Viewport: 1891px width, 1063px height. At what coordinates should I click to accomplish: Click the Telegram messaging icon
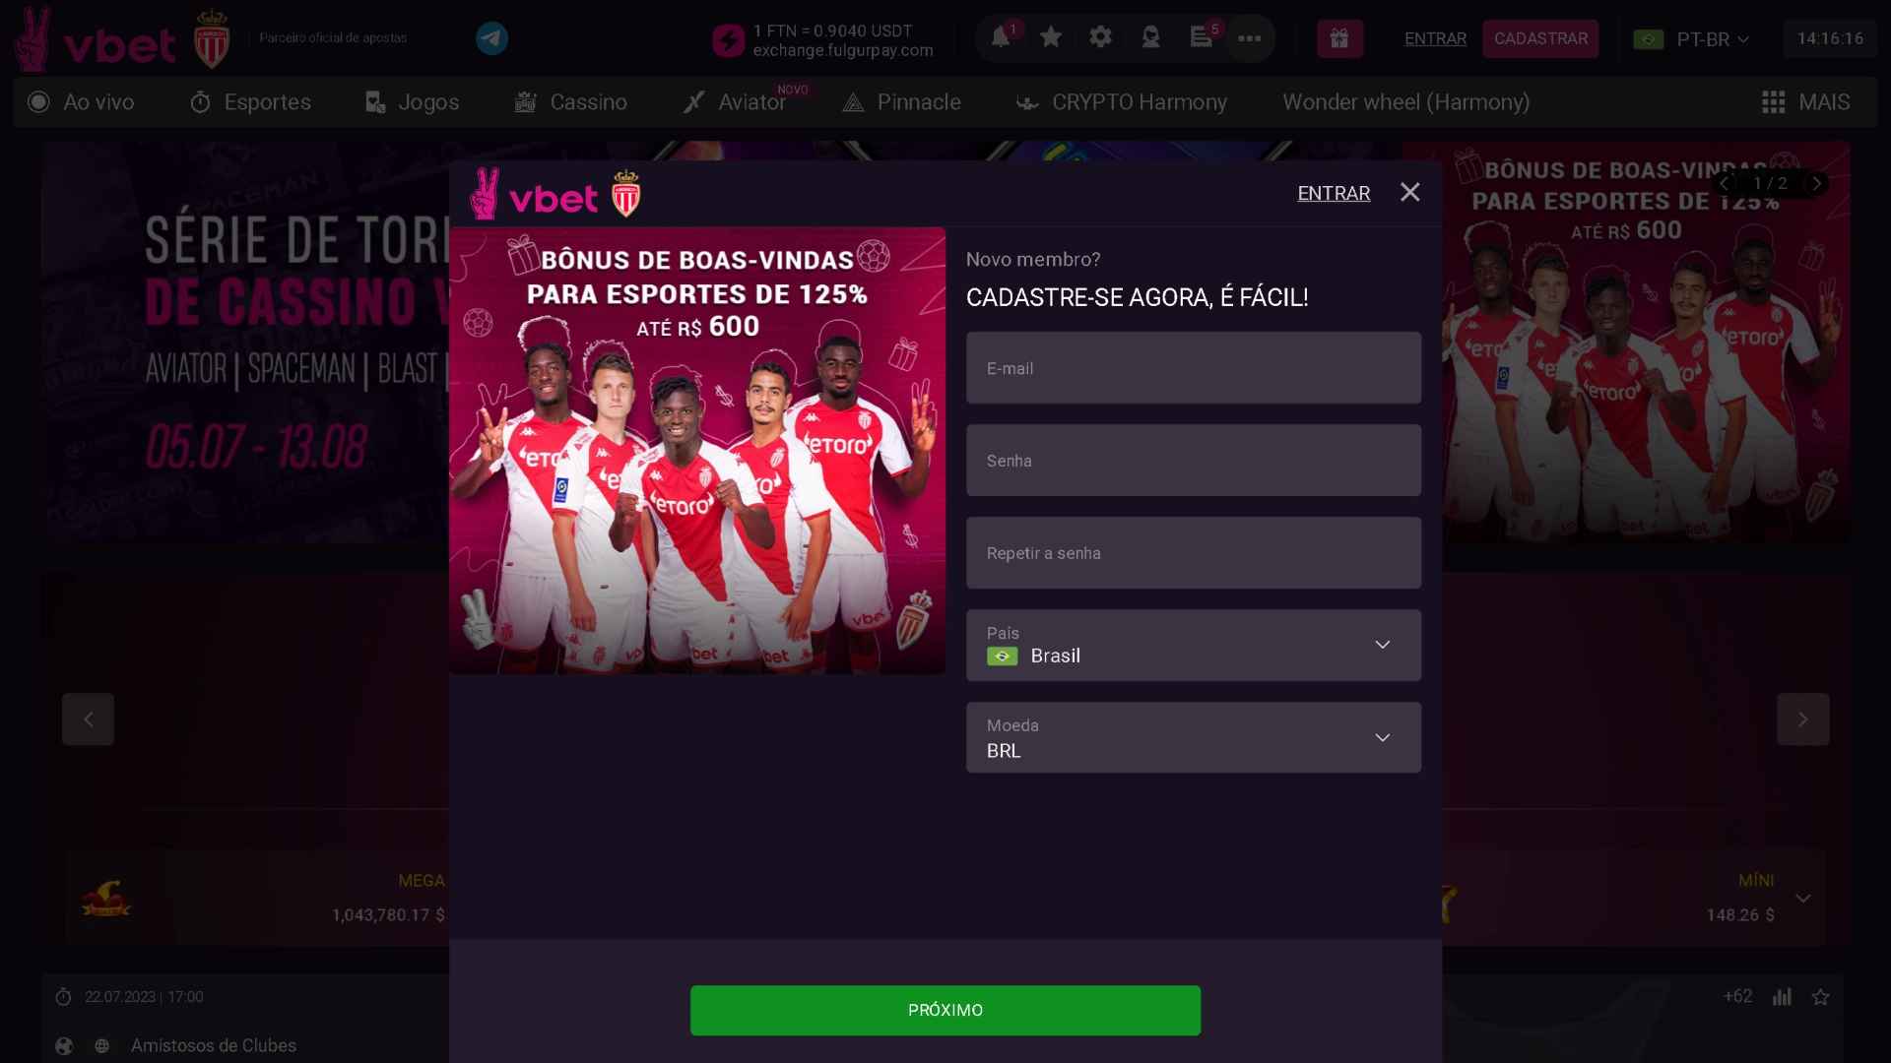pyautogui.click(x=492, y=37)
